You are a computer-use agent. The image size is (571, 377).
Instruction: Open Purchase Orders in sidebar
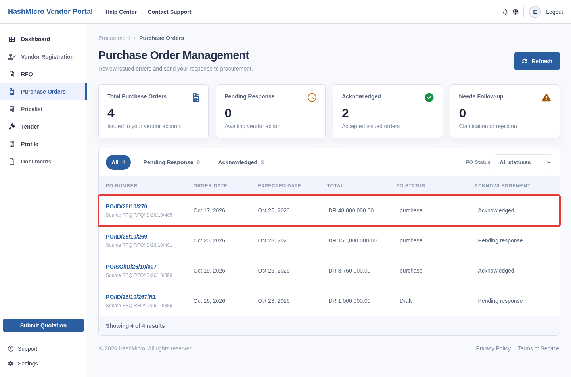[x=43, y=92]
